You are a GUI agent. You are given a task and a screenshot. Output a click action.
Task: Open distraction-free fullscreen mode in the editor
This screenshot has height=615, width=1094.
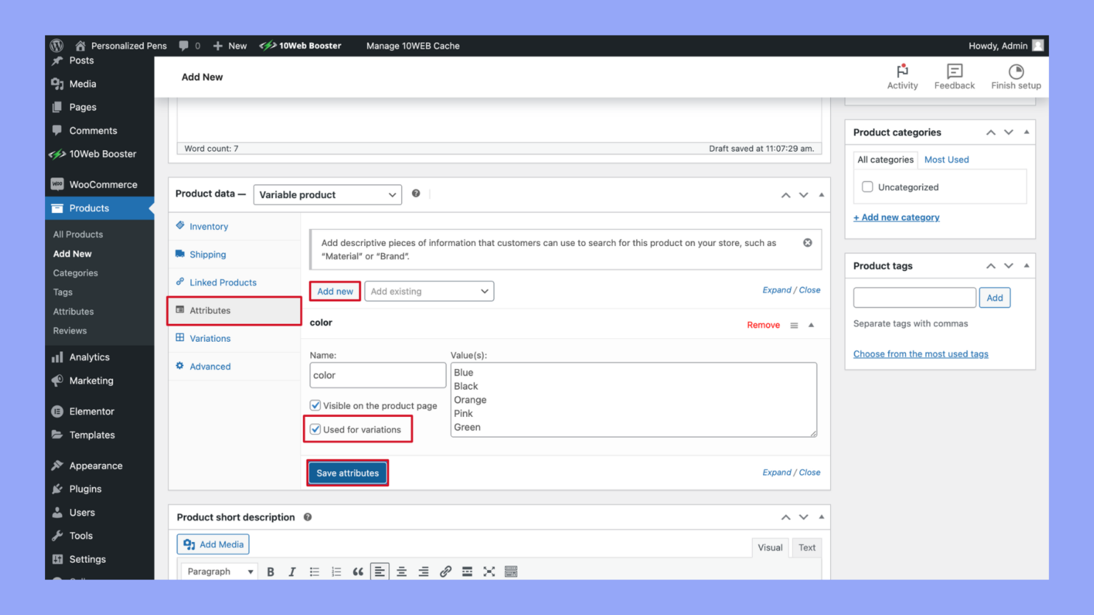tap(489, 571)
